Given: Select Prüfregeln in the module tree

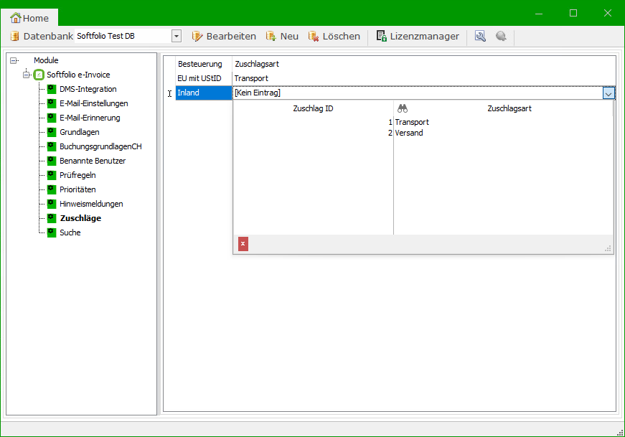Looking at the screenshot, I should pos(77,175).
